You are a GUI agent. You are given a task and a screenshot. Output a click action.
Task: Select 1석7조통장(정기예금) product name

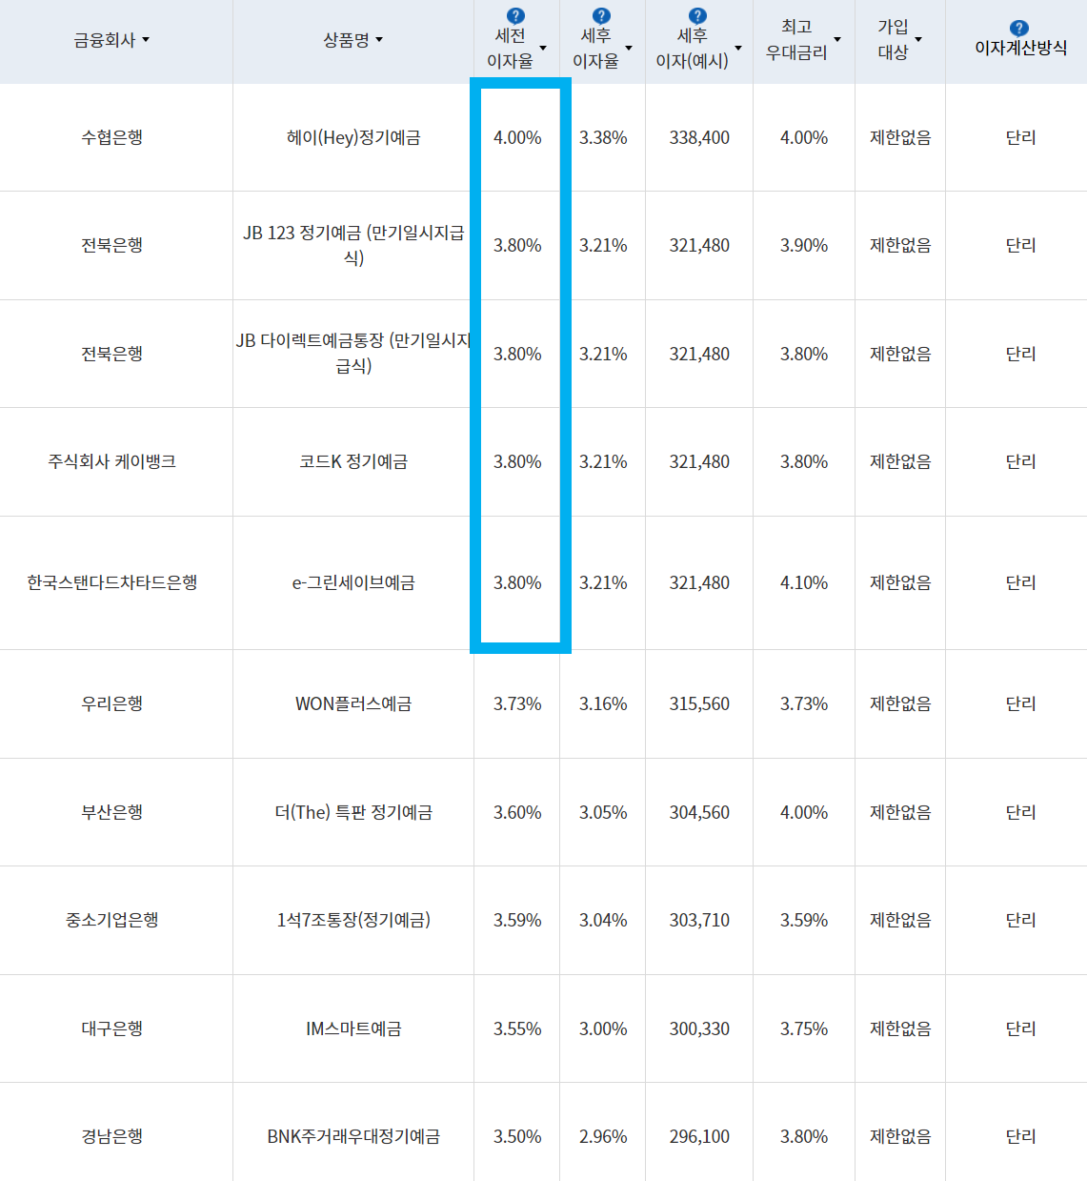tap(353, 920)
